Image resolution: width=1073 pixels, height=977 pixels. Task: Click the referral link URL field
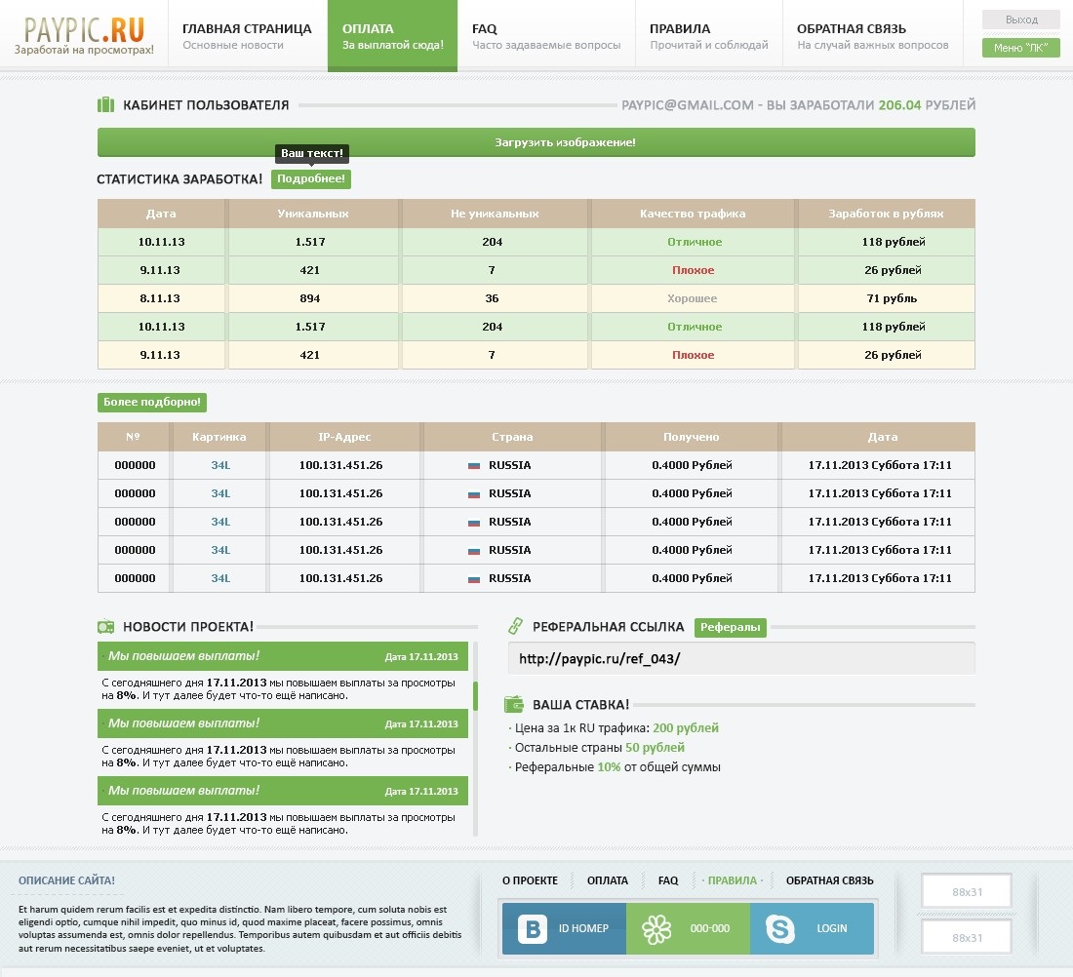click(740, 658)
